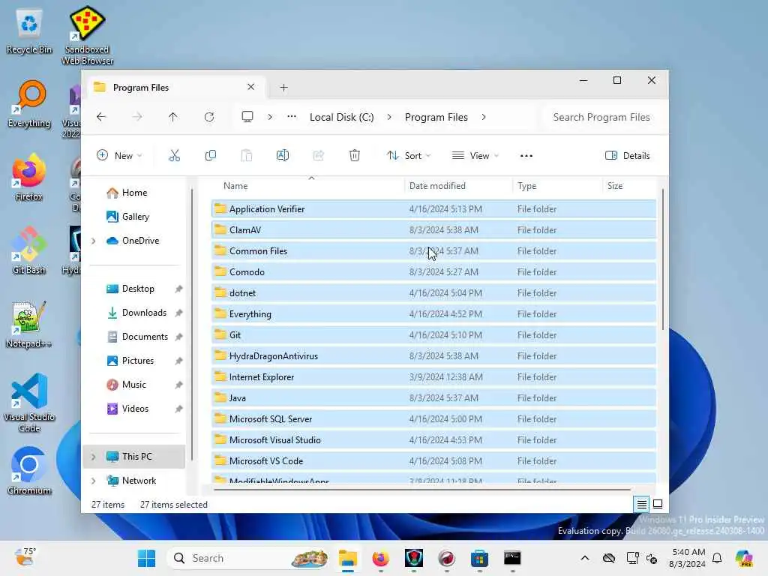Screen dimensions: 768x576
Task: Close the Program Files tab
Action: [x=250, y=87]
